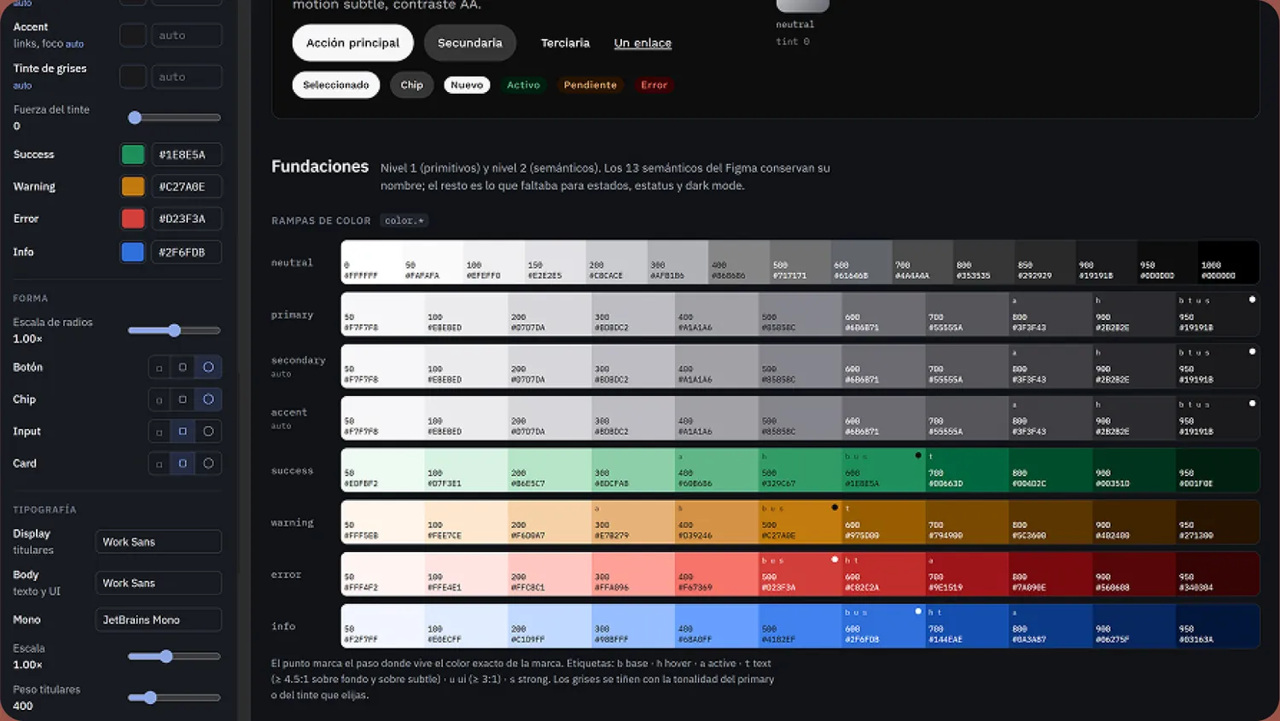
Task: Adjust the Escala de radios slider
Action: [174, 330]
